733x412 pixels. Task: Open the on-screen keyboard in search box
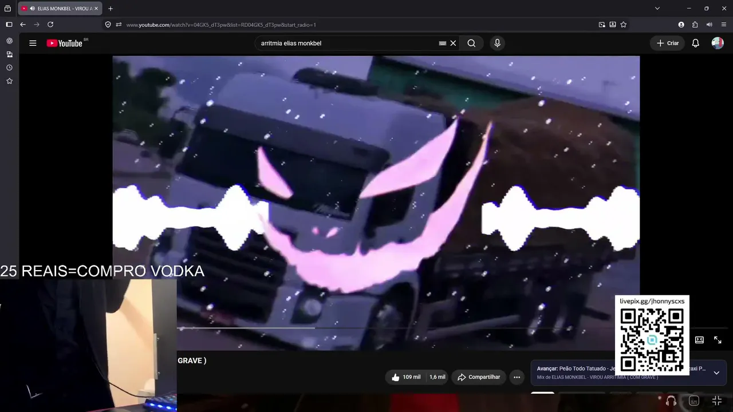[x=442, y=43]
